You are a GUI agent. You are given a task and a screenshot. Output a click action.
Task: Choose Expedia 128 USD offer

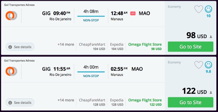click(117, 102)
